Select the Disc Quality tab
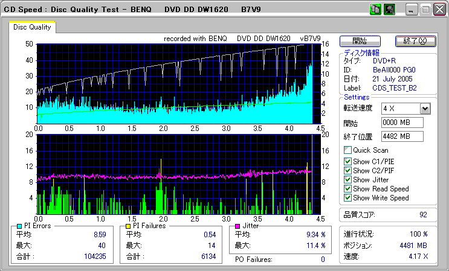Screen dimensions: 449x271 coord(32,27)
